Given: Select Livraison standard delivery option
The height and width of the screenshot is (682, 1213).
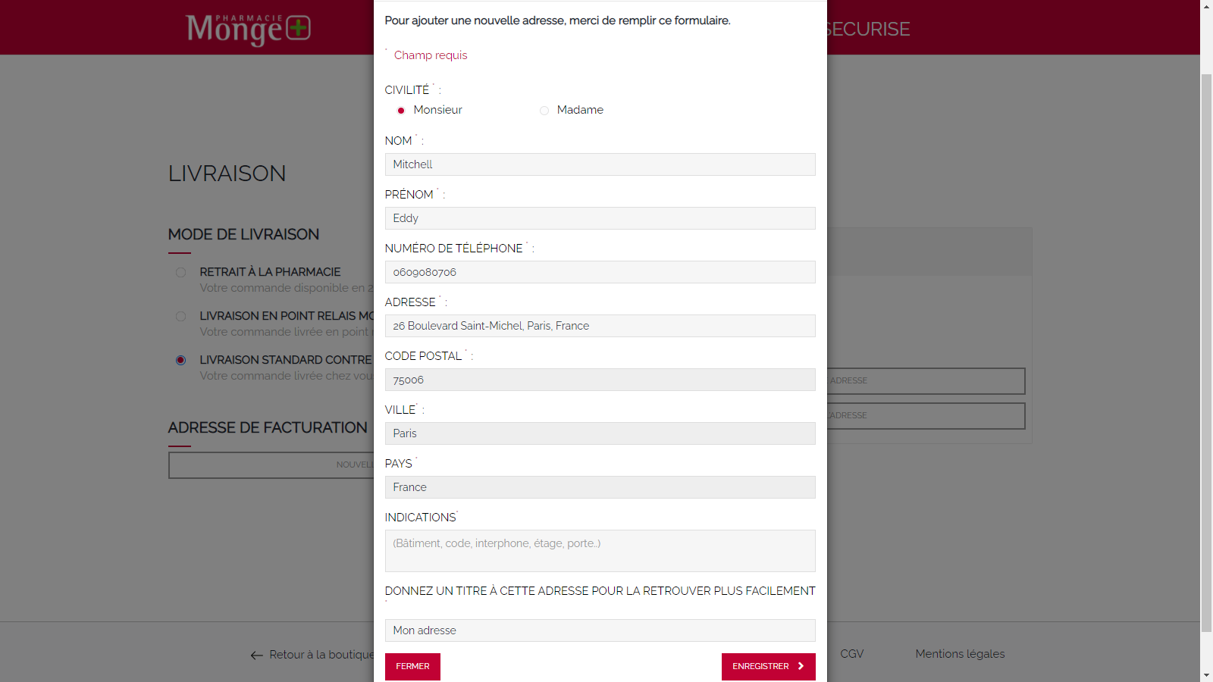Looking at the screenshot, I should tap(180, 361).
